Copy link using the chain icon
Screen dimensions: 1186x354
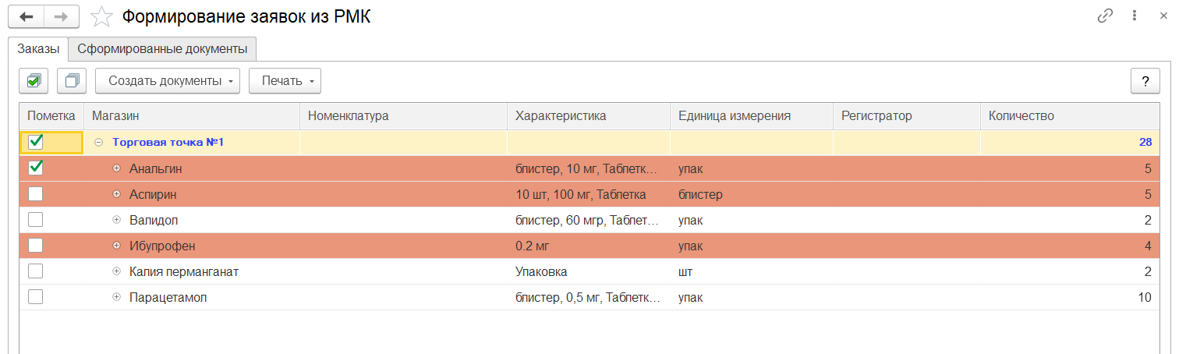(1104, 16)
